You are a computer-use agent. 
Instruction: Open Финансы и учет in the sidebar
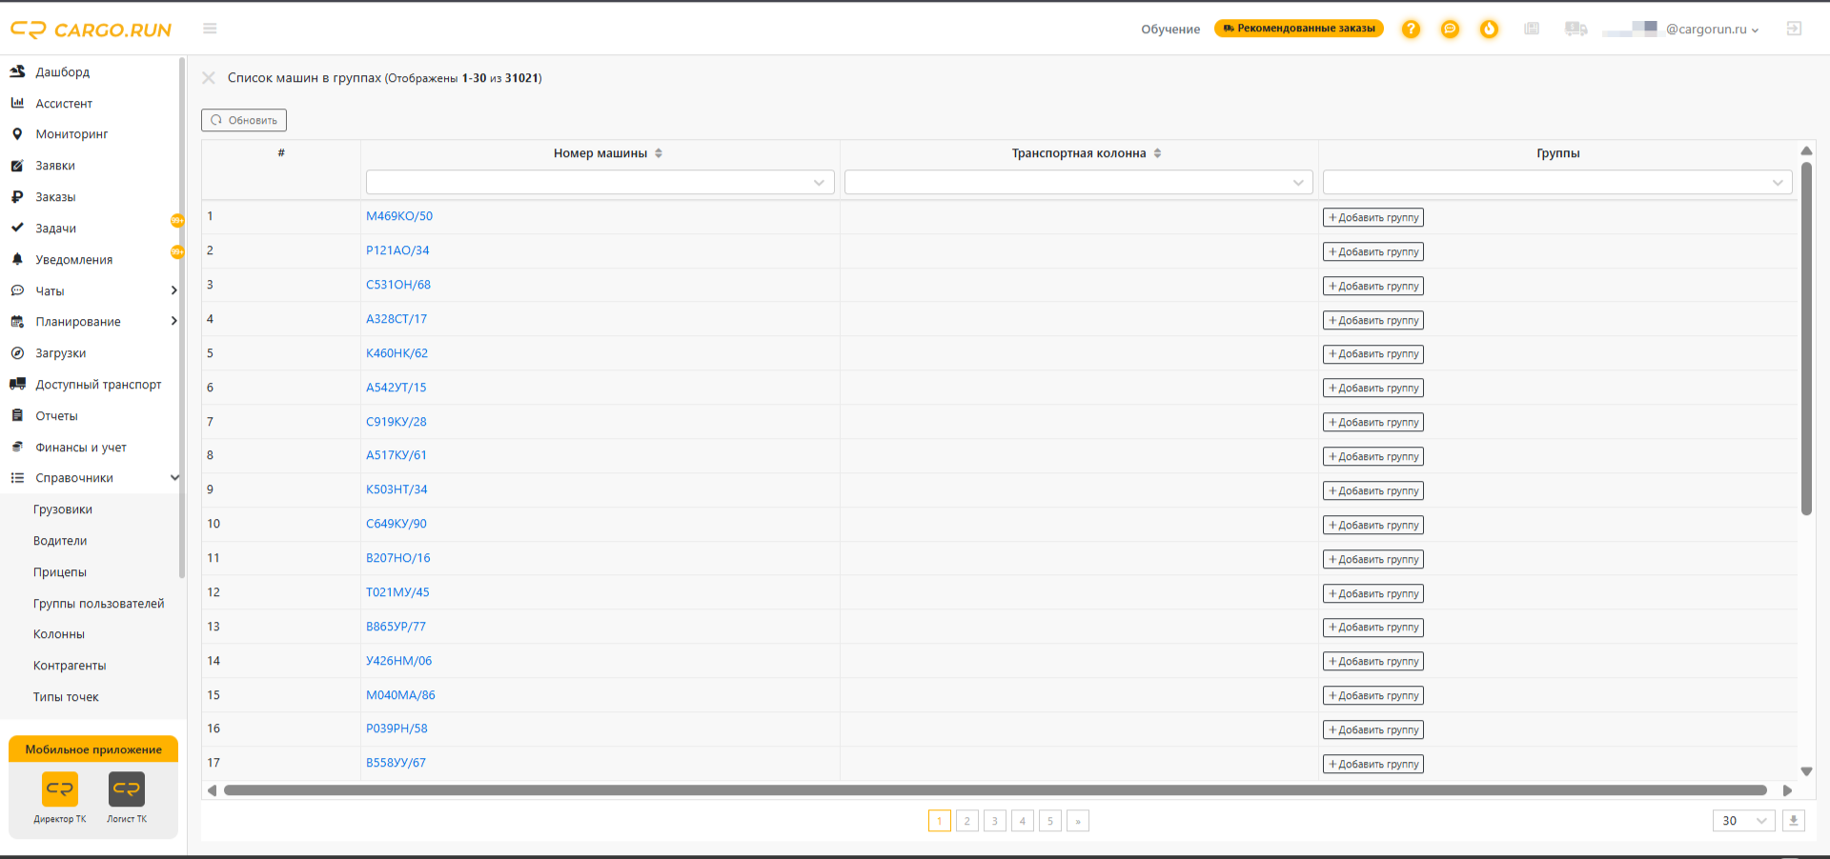80,448
